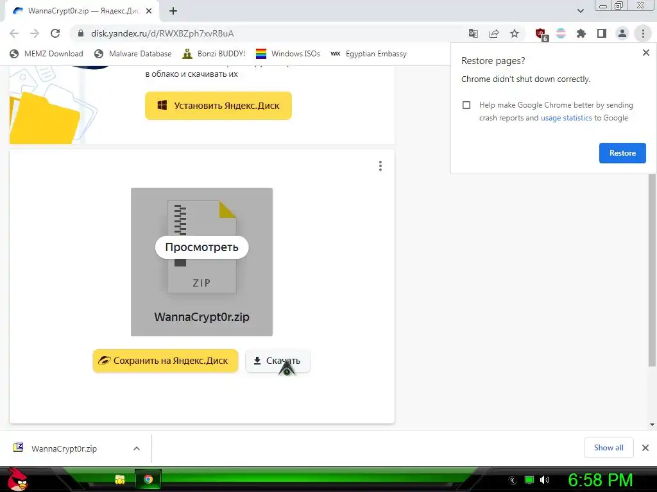The image size is (657, 492).
Task: Open the Chrome profile avatar
Action: 622,33
